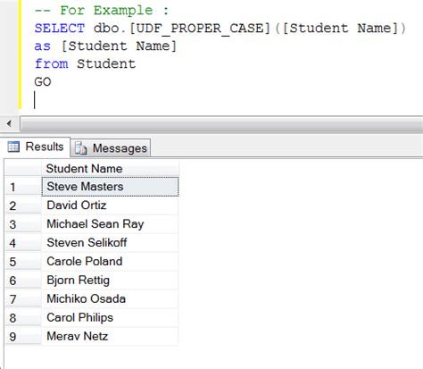Click the horizontal scrollbar left arrow

pyautogui.click(x=9, y=123)
